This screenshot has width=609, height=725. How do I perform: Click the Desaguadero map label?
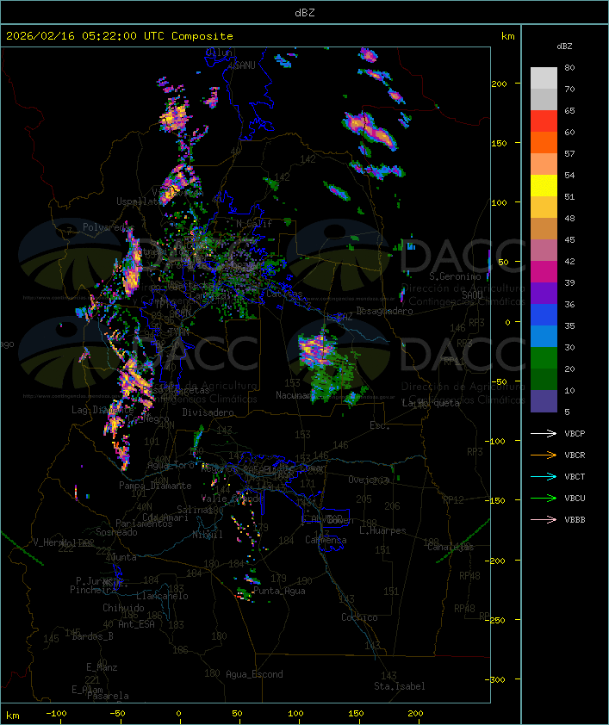384,311
